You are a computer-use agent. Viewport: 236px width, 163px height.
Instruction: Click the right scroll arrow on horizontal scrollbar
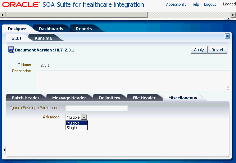pyautogui.click(x=233, y=15)
